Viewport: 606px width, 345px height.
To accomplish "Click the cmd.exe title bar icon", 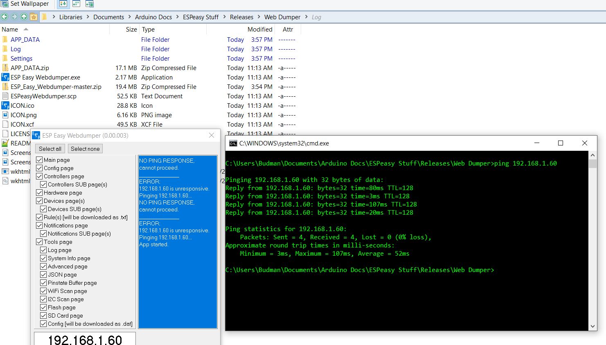I will click(233, 143).
